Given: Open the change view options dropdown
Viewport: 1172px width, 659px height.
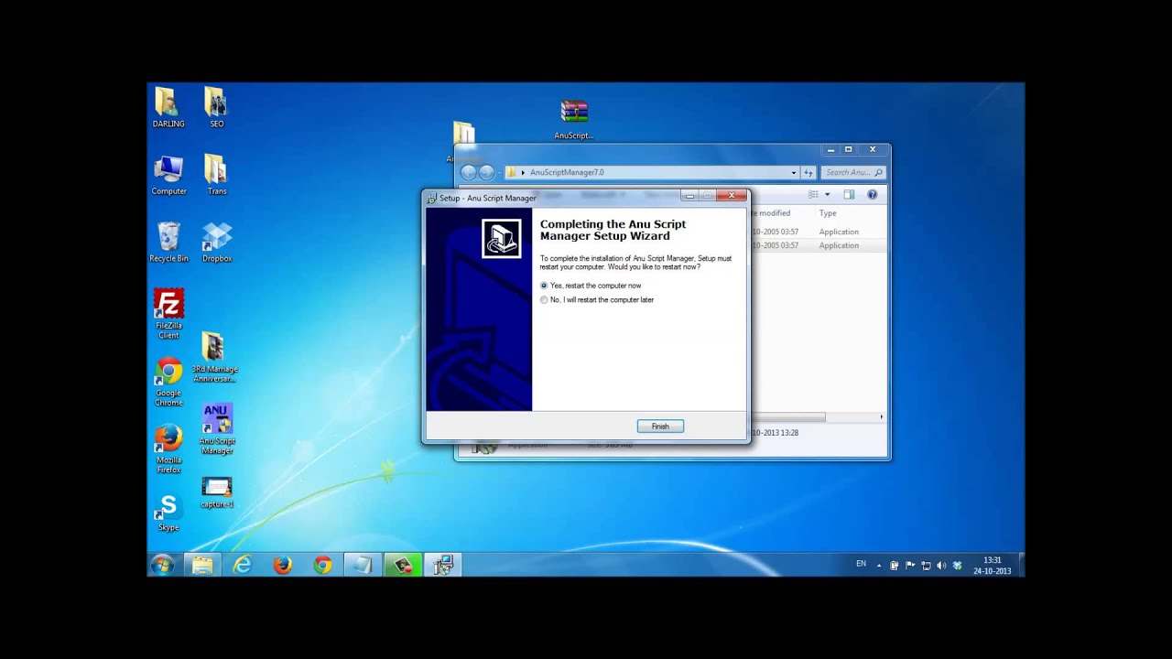Looking at the screenshot, I should (x=827, y=194).
